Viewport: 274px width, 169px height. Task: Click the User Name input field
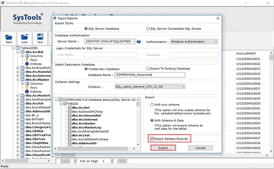(x=110, y=55)
